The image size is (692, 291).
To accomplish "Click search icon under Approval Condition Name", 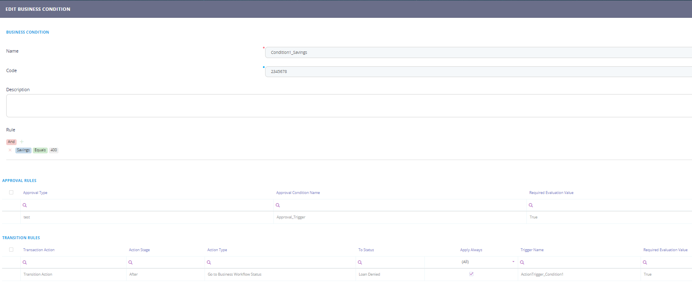I will [278, 205].
